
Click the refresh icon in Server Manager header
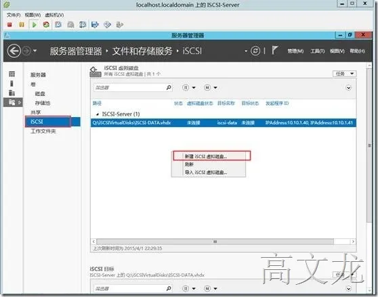[255, 51]
